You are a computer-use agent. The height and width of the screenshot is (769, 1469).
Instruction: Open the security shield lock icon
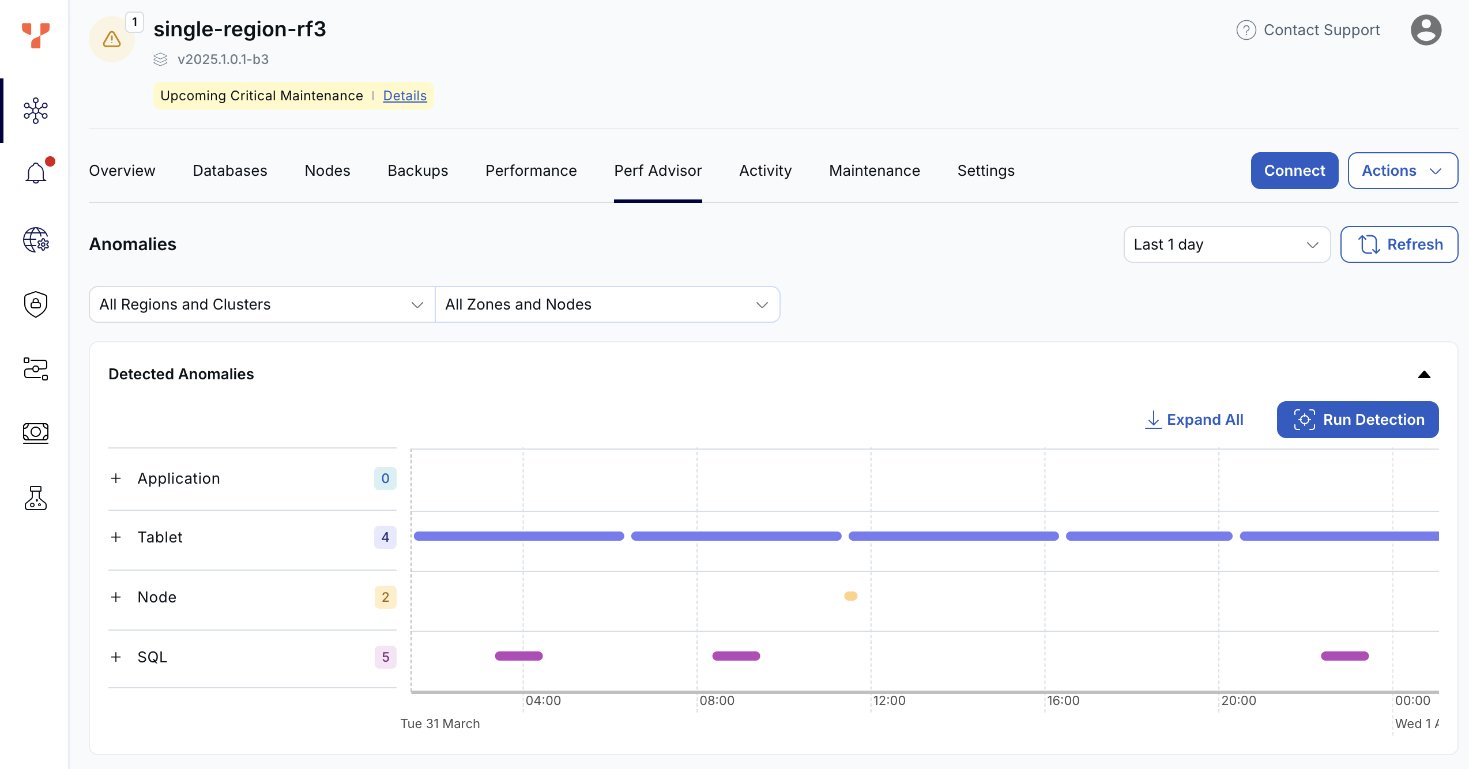coord(36,304)
